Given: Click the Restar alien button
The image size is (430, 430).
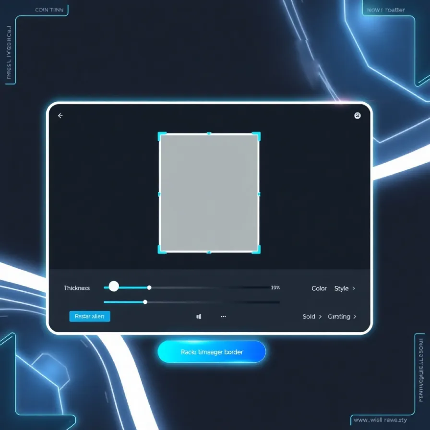Looking at the screenshot, I should 90,316.
